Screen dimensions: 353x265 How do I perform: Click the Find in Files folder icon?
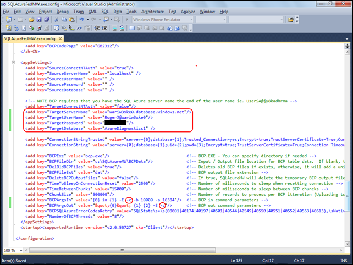point(291,20)
